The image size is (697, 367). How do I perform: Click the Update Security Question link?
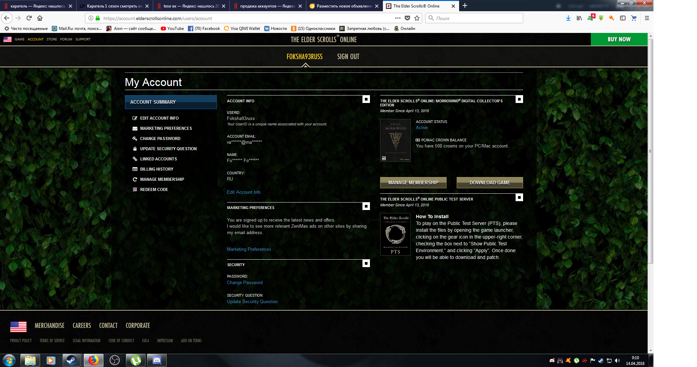(252, 302)
